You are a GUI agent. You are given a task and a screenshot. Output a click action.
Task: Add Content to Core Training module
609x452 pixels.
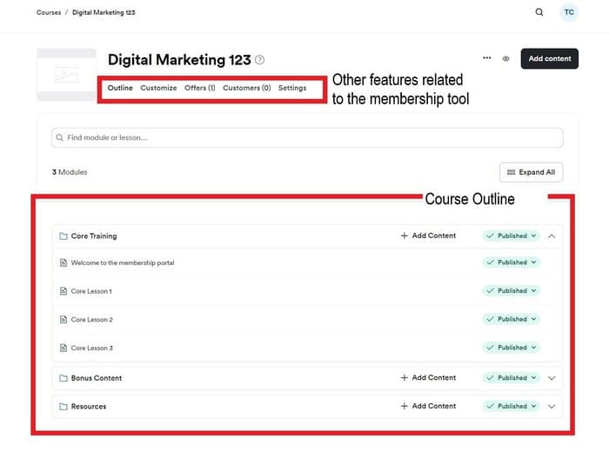(428, 236)
